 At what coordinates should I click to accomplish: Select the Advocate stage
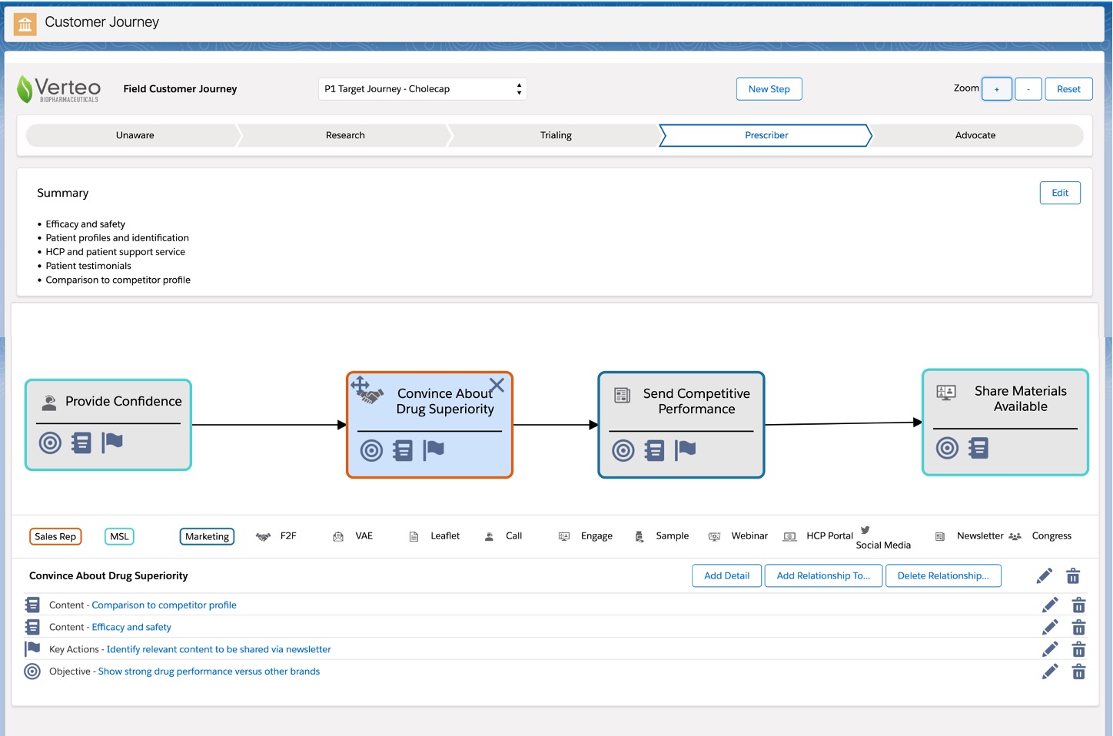point(975,135)
